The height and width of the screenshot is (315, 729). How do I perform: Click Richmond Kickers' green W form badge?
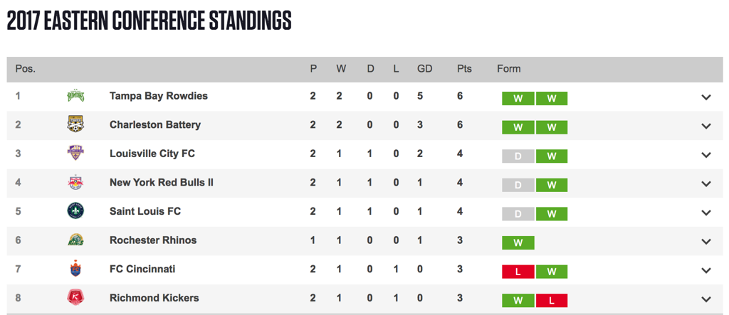pos(518,301)
